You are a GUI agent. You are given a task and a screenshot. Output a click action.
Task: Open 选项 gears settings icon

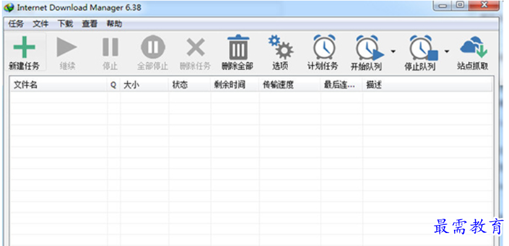point(281,48)
